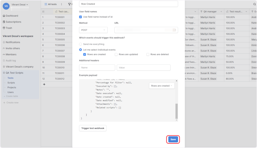
Task: Select the Send me everything radio option
Action: [81, 44]
